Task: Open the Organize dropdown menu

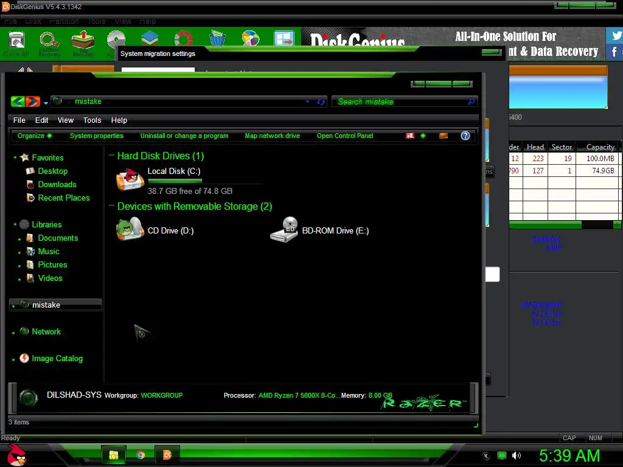Action: coord(35,136)
